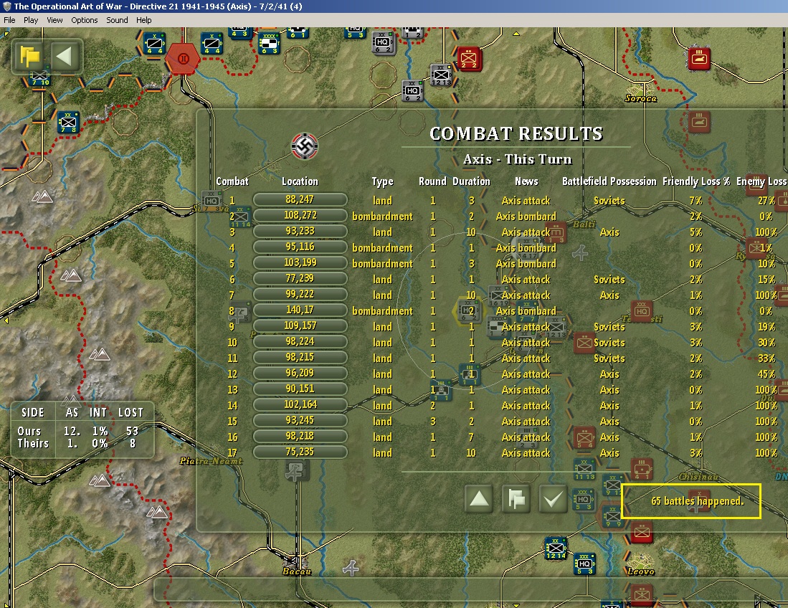Click the flag button in Combat Results
The height and width of the screenshot is (608, 788).
(516, 499)
